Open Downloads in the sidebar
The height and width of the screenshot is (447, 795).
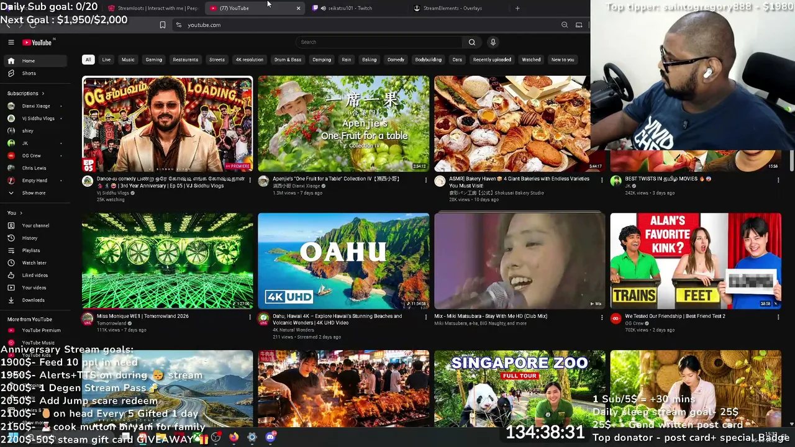pos(36,300)
